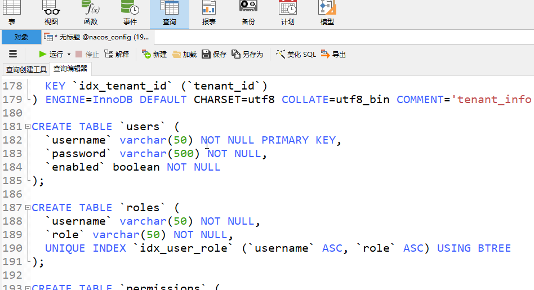This screenshot has height=290, width=534.
Task: Click USING BTREE on line 190
Action: pyautogui.click(x=474, y=248)
